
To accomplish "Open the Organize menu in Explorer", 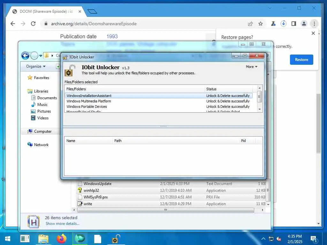I will (x=36, y=66).
